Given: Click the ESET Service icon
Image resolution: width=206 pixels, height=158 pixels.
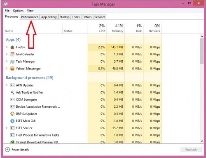Looking at the screenshot, I should click(12, 128).
